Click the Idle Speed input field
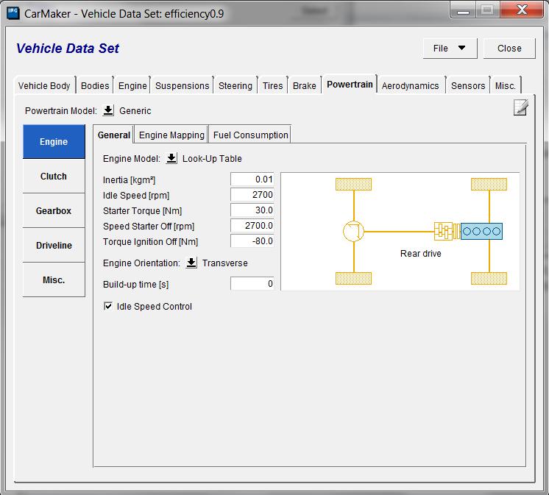This screenshot has height=495, width=549. (252, 194)
